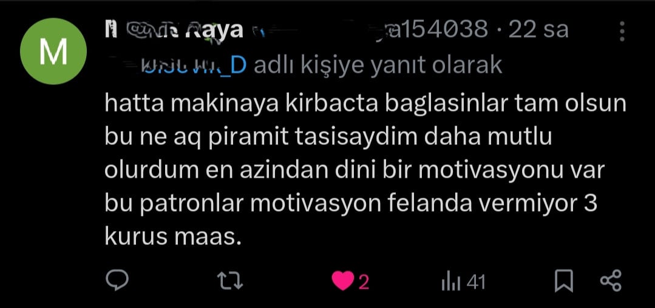
Task: Open the three-dot more options menu
Action: click(x=622, y=32)
